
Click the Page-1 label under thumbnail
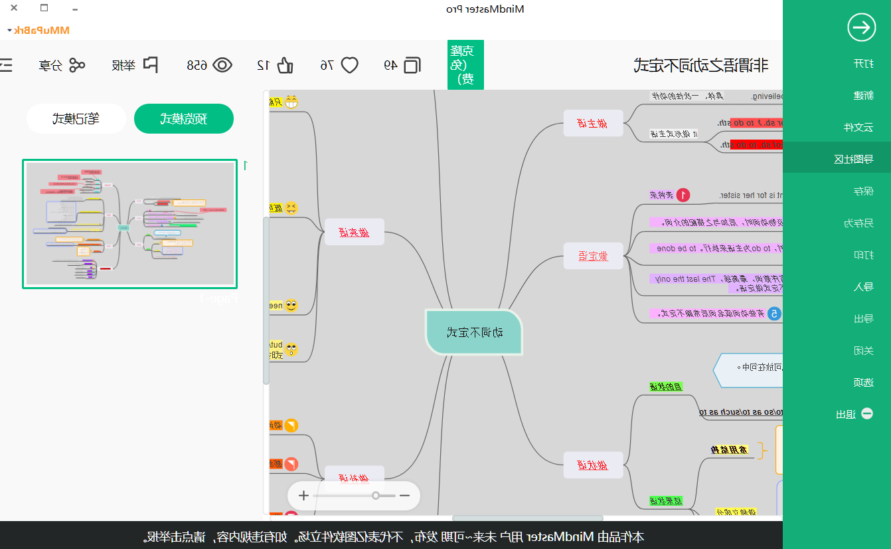[x=218, y=299]
